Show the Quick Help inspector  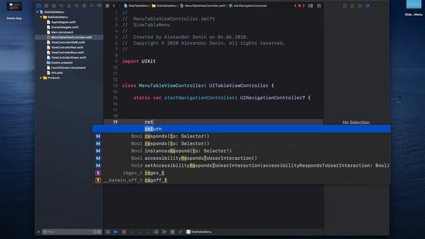coord(360,6)
